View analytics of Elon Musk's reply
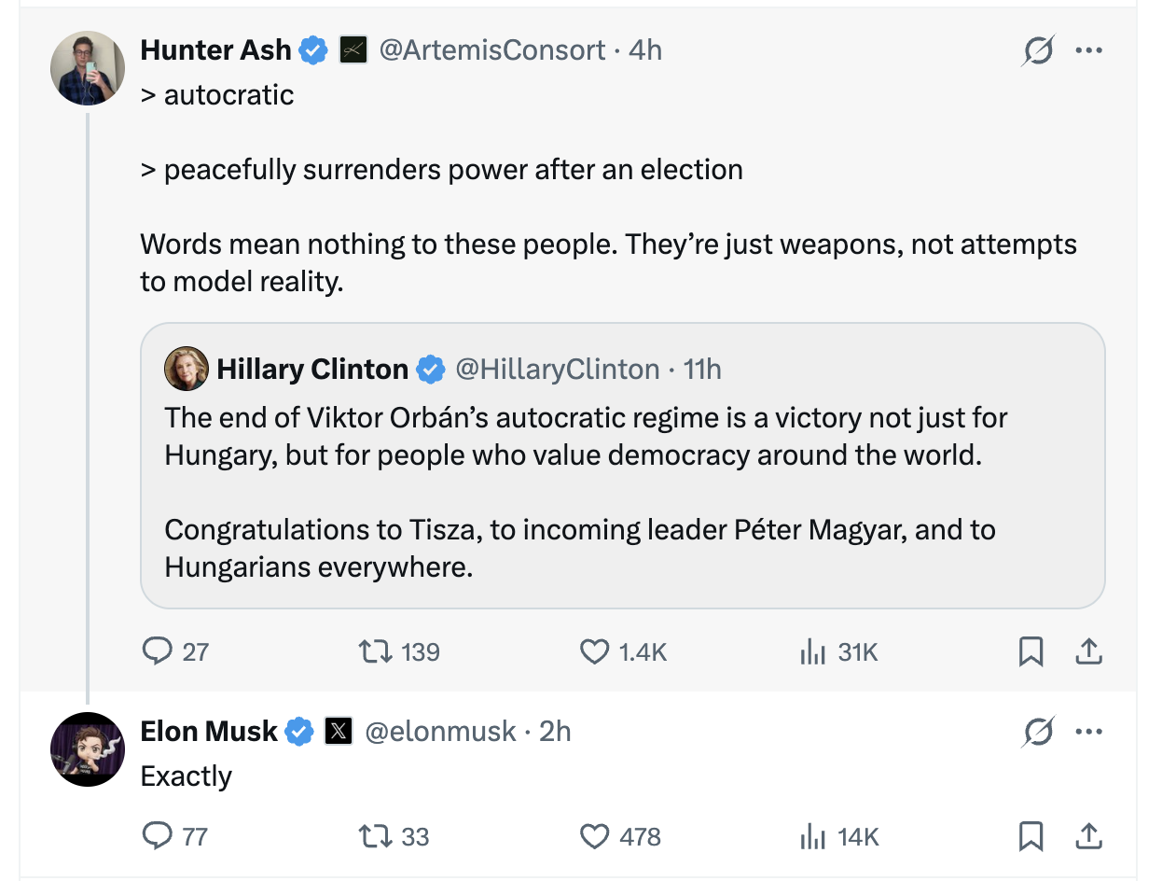1162x881 pixels. click(813, 835)
